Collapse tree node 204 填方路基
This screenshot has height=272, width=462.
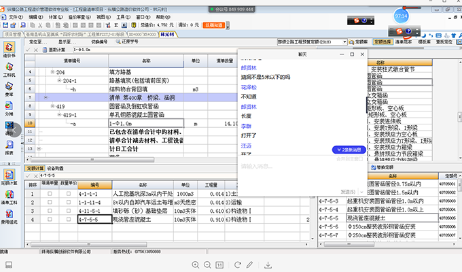(52, 71)
